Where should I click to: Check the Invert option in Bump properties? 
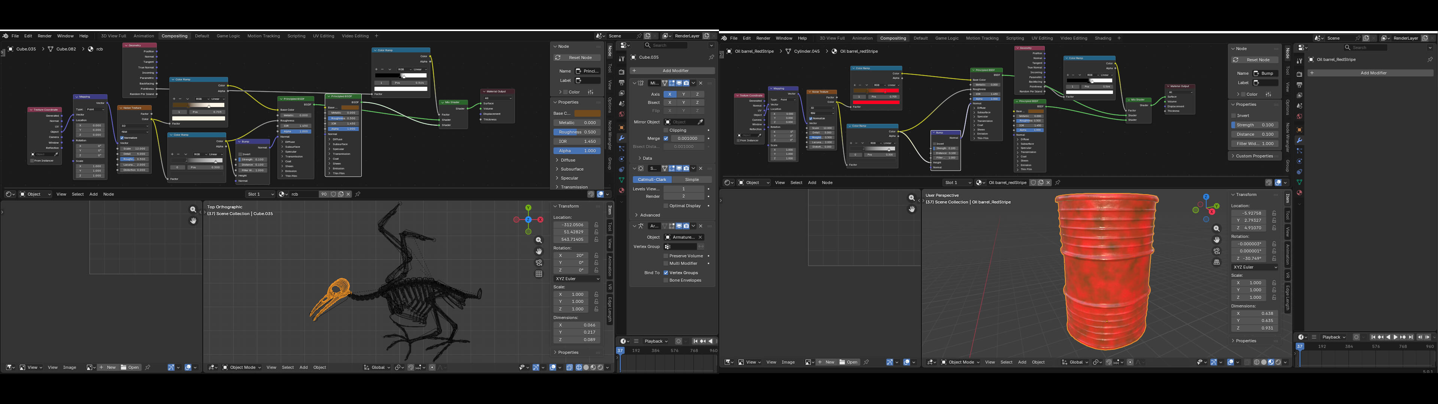click(x=1234, y=116)
